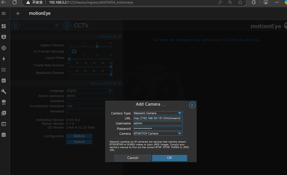The height and width of the screenshot is (175, 287).
Task: Open the Home Assistant hamburger sidebar menu
Action: coord(4,13)
